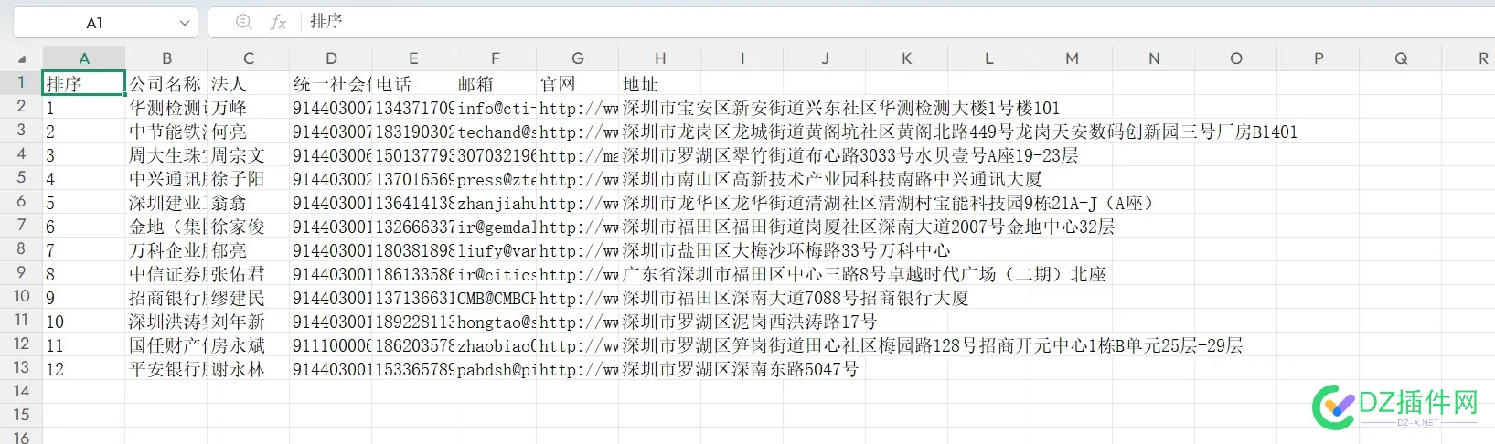
Task: Select the cell with 刘年新
Action: (x=249, y=321)
